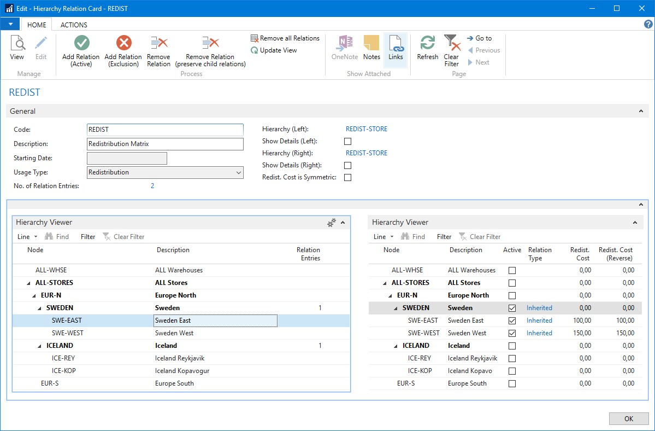Collapse the ICELAND node in left viewer

(40, 346)
